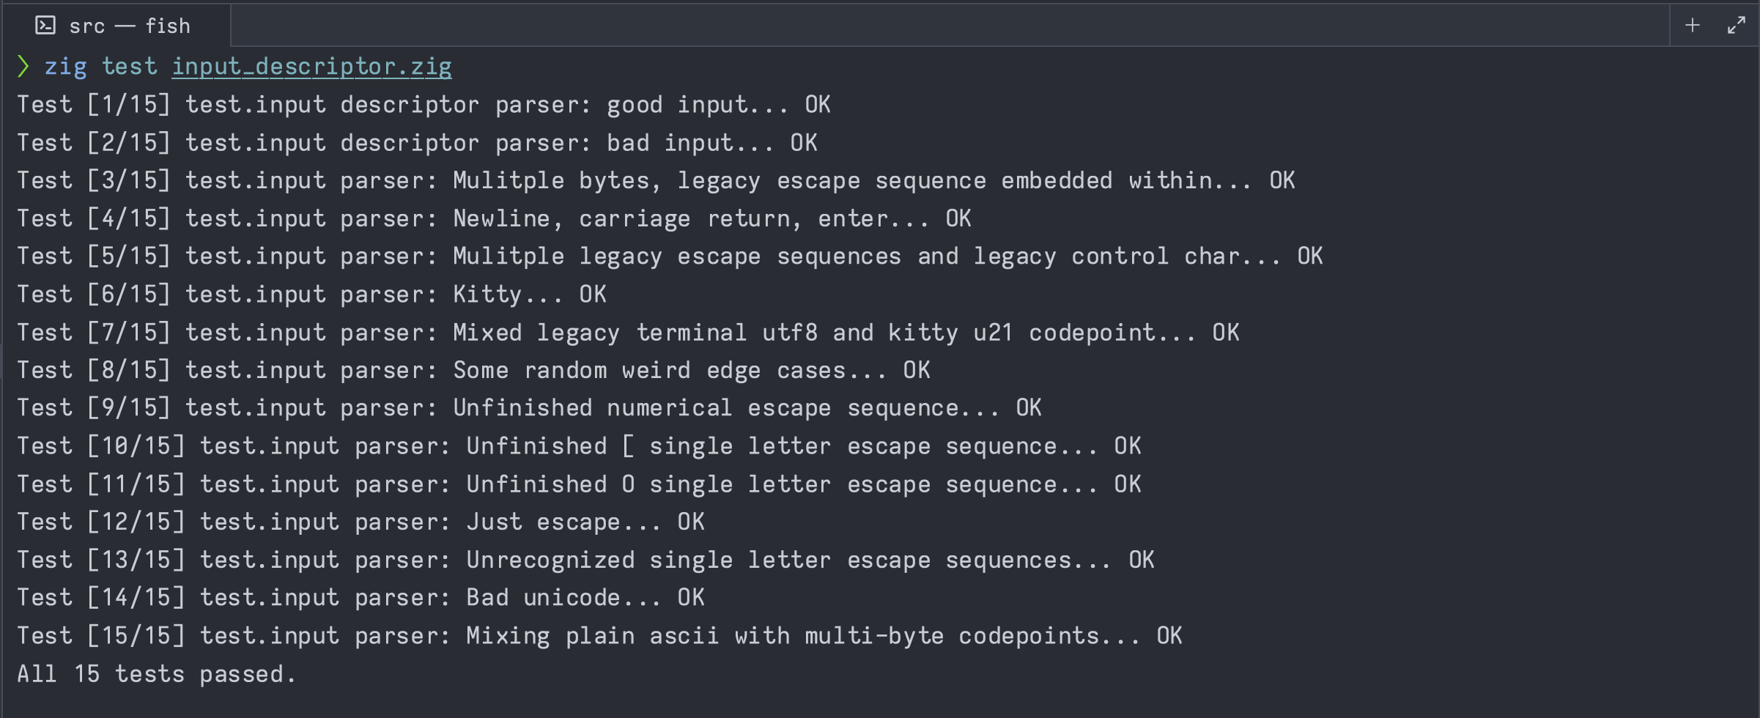Screen dimensions: 1760x718
Task: Click the Mixing plain ascii with multi-byte line
Action: point(599,635)
